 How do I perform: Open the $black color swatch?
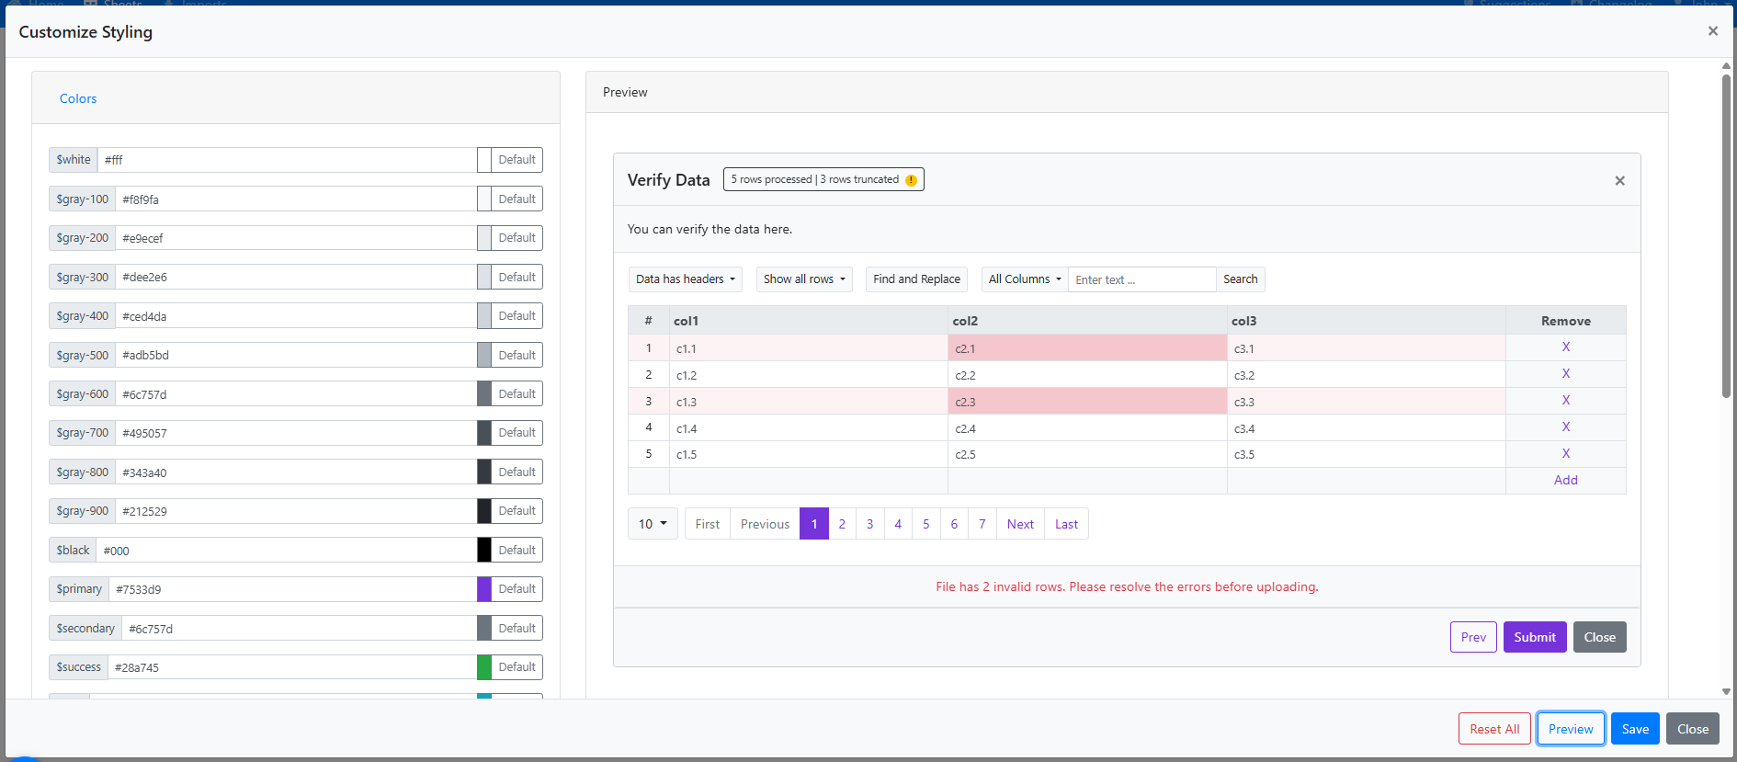pyautogui.click(x=484, y=550)
